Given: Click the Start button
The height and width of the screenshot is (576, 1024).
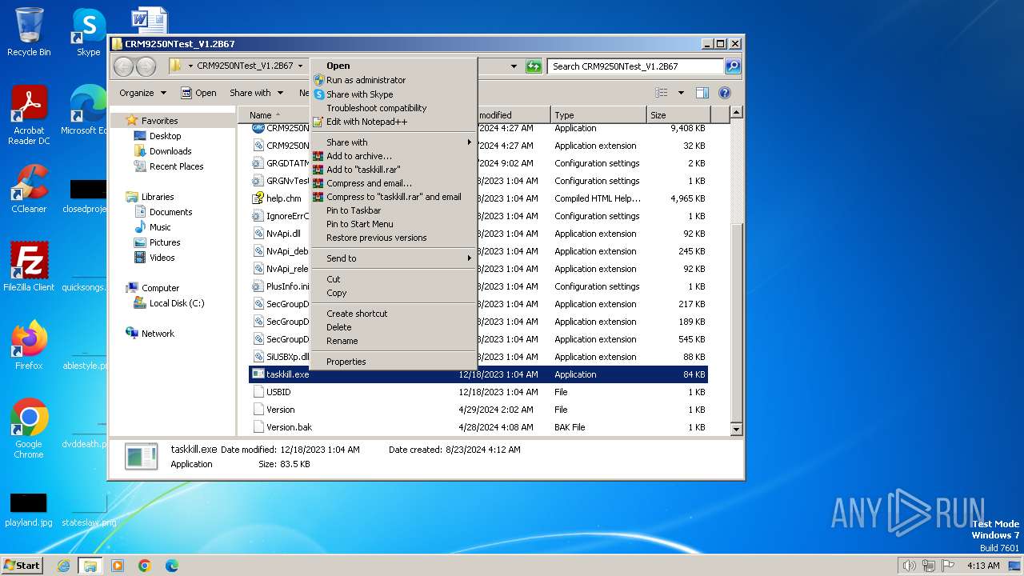Looking at the screenshot, I should point(22,566).
